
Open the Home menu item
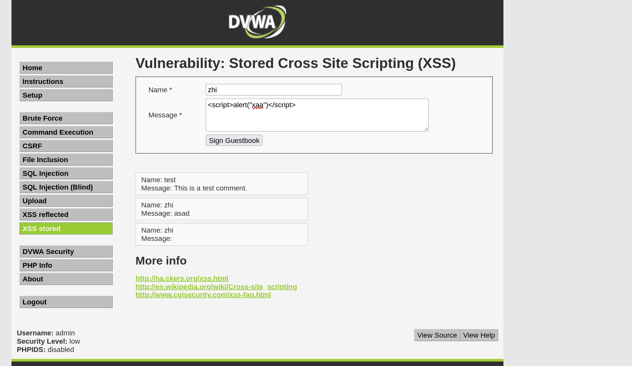66,68
